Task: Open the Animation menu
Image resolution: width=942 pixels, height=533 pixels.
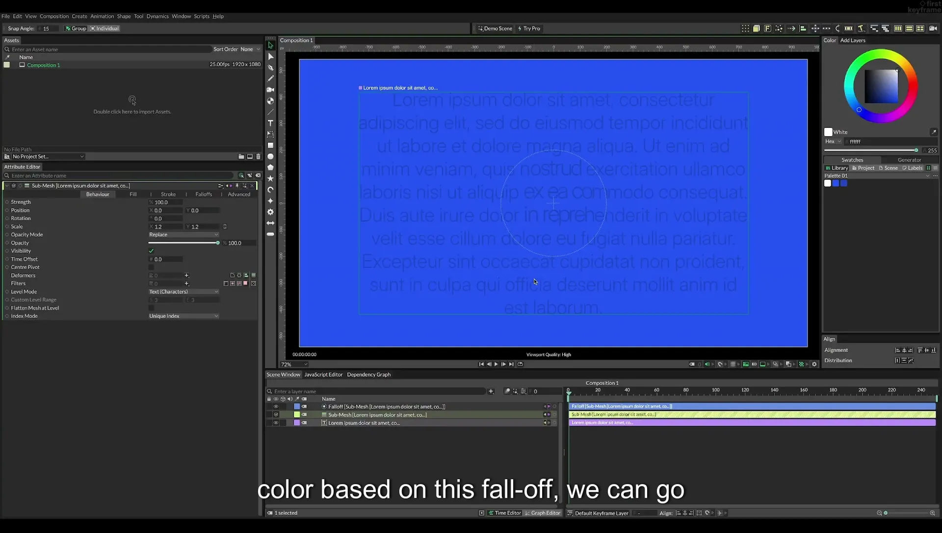Action: coord(102,16)
